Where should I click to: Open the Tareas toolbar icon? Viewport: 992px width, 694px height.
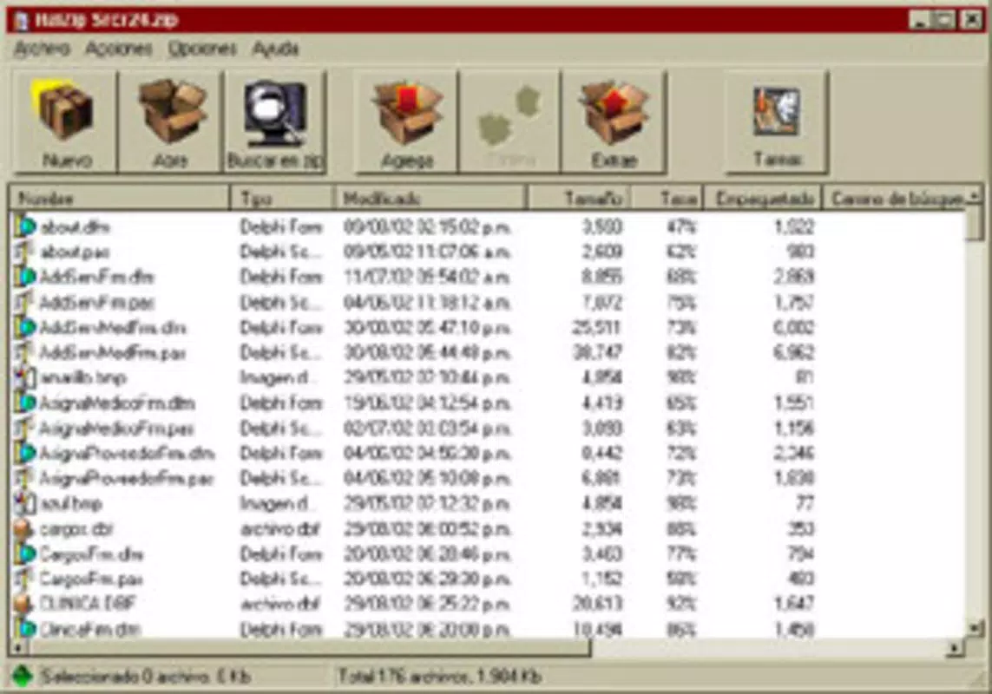(x=776, y=111)
